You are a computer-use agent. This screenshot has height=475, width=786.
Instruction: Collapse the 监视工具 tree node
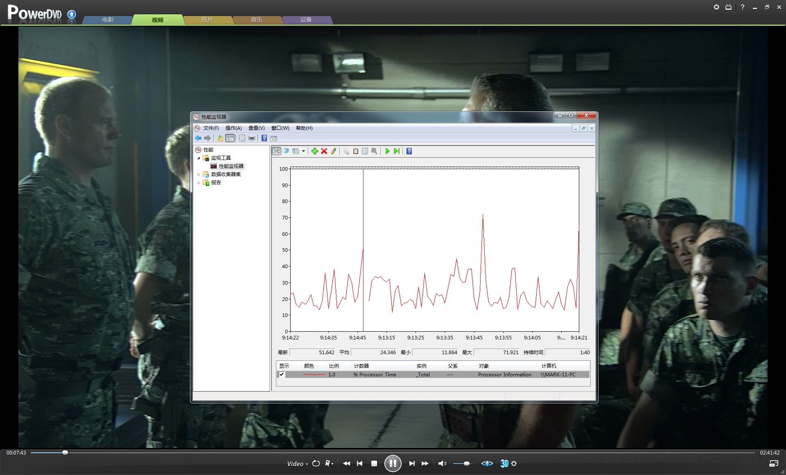tap(199, 158)
